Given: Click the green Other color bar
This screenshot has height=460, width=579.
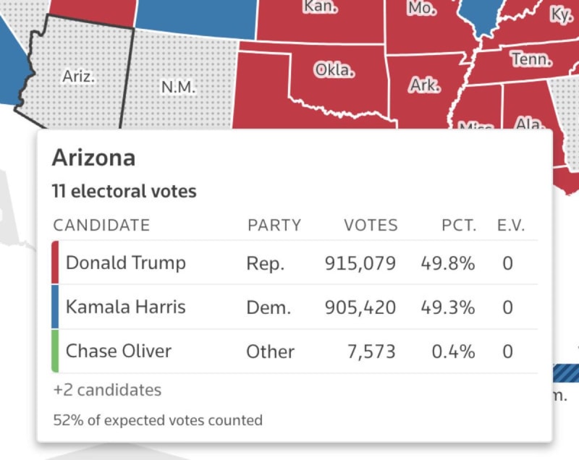Looking at the screenshot, I should (56, 352).
